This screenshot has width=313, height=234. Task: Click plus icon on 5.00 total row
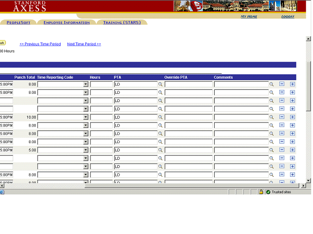click(292, 150)
